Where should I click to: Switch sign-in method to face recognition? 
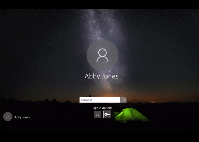pos(97,114)
